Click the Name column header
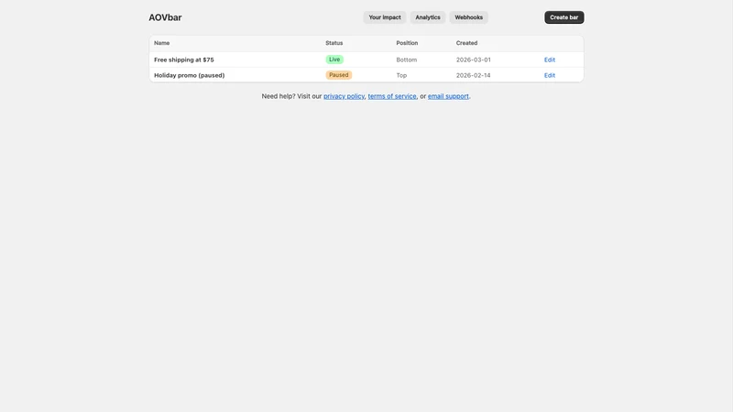The width and height of the screenshot is (733, 412). tap(162, 43)
